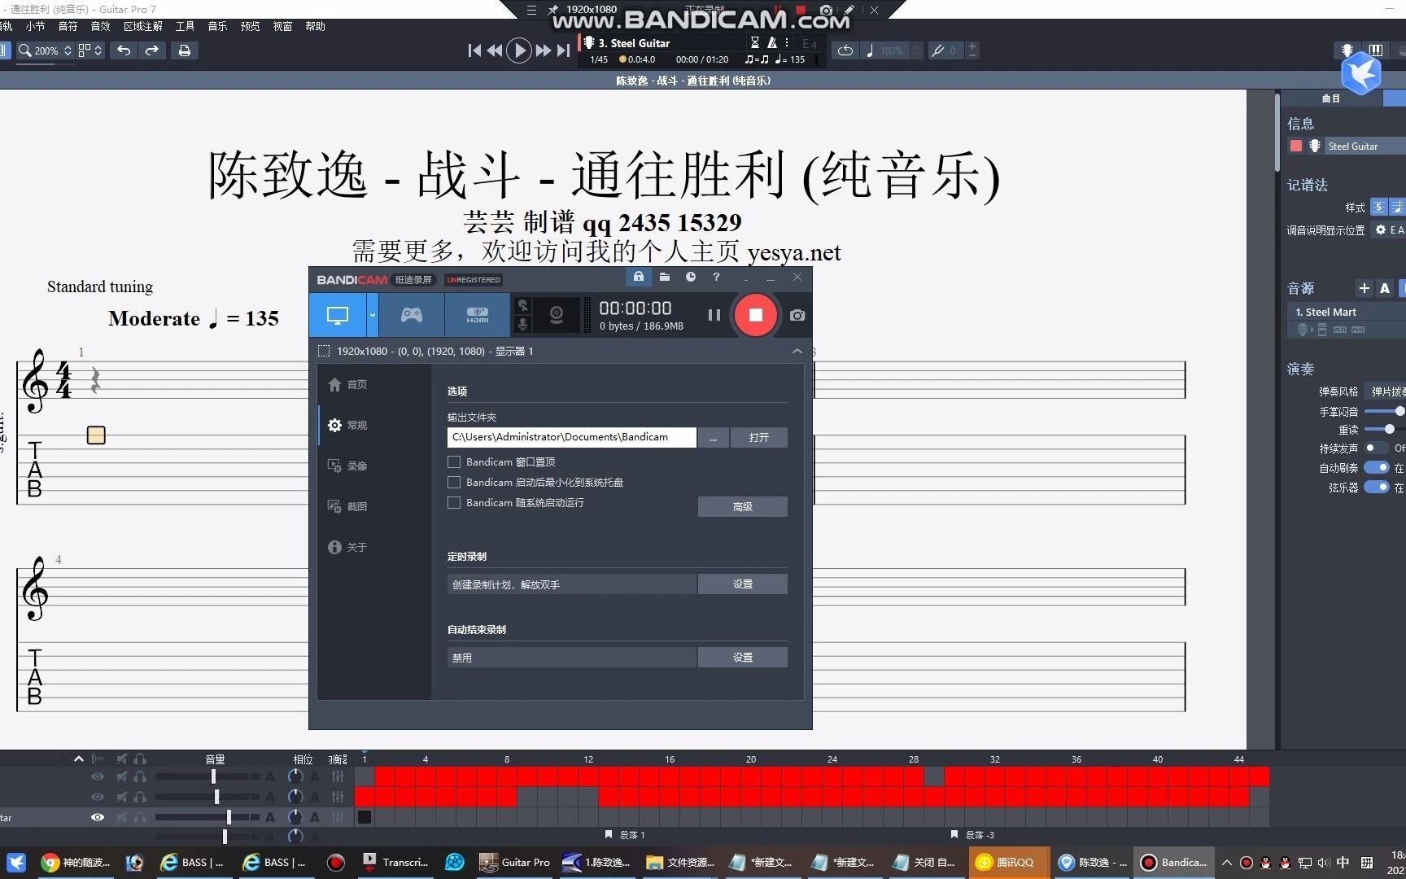Print the score using printer icon
1406x879 pixels.
point(185,50)
